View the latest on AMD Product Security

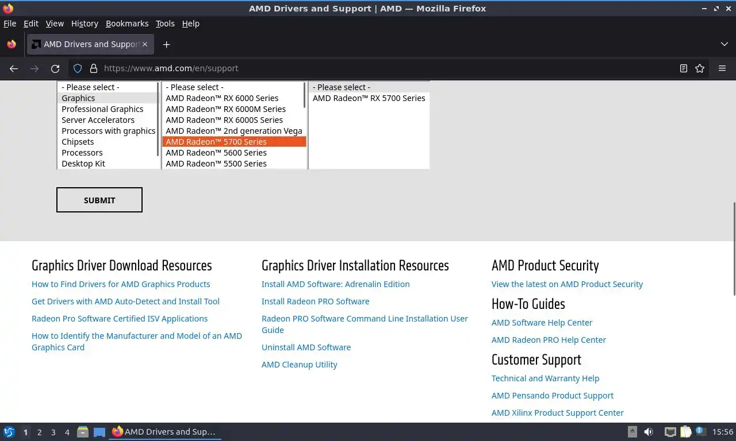coord(567,284)
